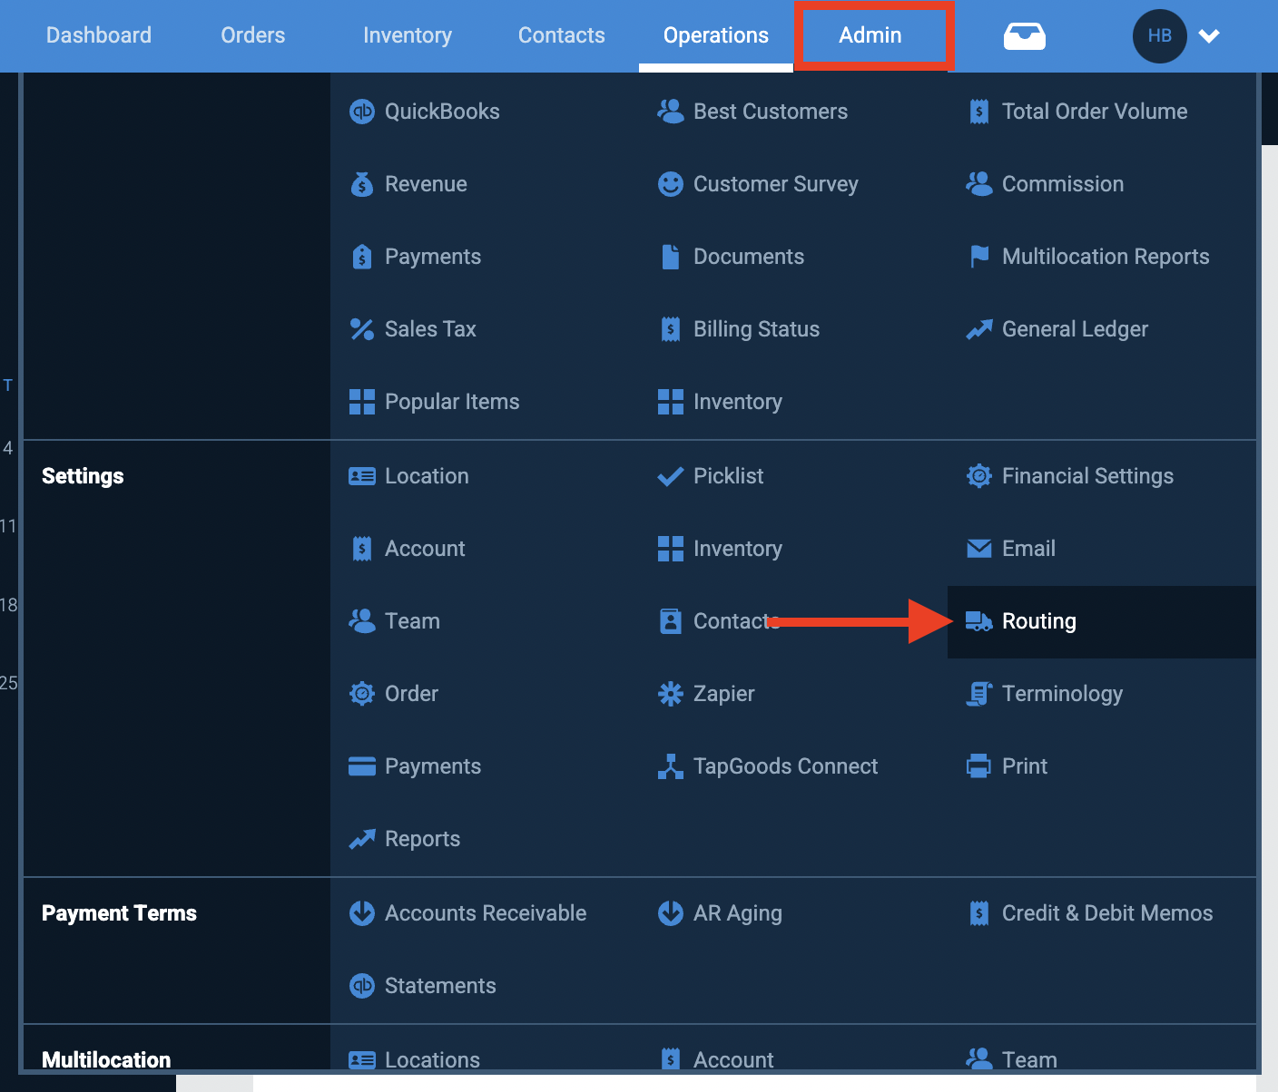Open Inventory settings under Settings
This screenshot has width=1278, height=1092.
(x=738, y=549)
